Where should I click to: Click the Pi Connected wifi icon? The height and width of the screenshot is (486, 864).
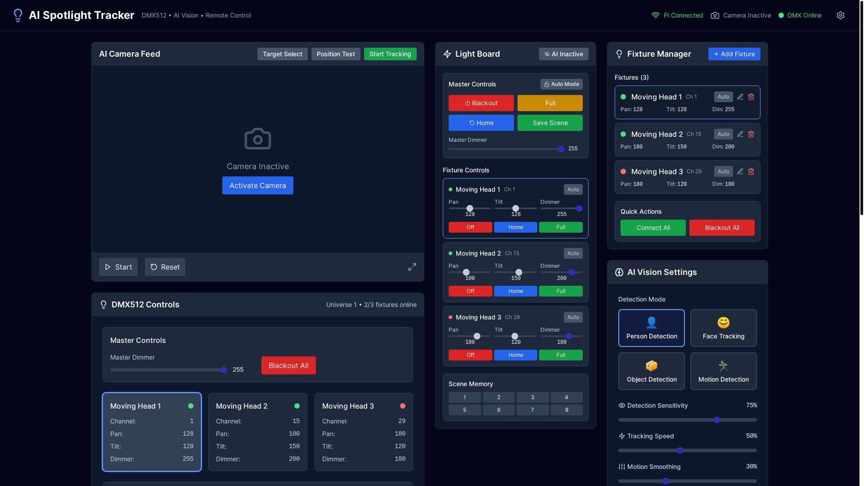coord(656,15)
